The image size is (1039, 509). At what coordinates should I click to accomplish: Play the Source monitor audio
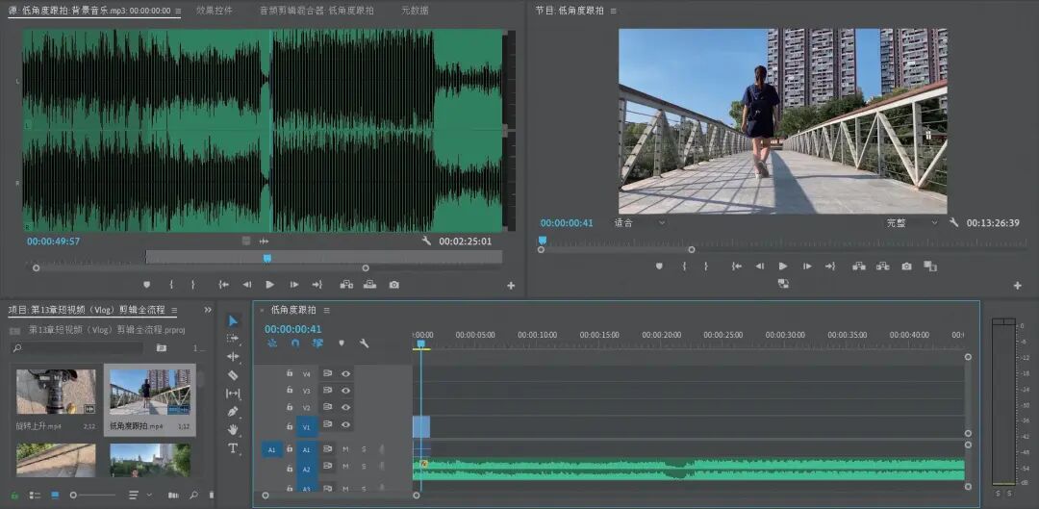click(x=269, y=284)
